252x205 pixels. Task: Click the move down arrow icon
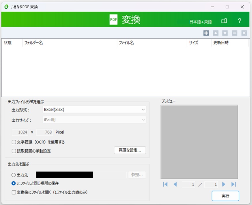coord(225,33)
